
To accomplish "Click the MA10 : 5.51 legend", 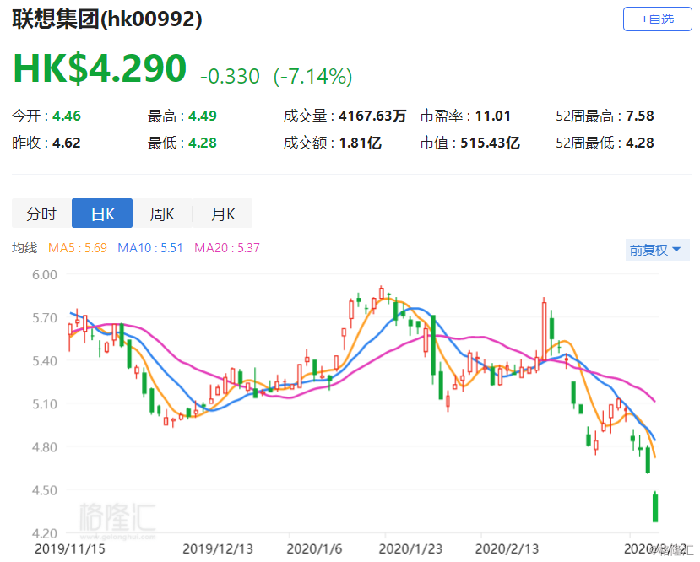I will coord(150,248).
